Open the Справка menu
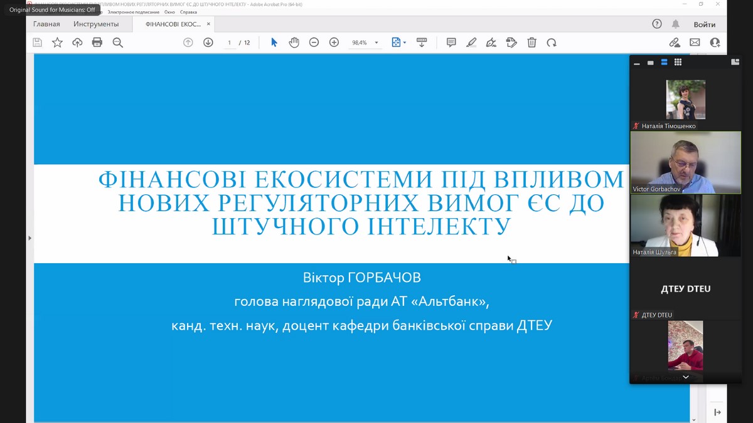The height and width of the screenshot is (423, 753). pos(188,12)
